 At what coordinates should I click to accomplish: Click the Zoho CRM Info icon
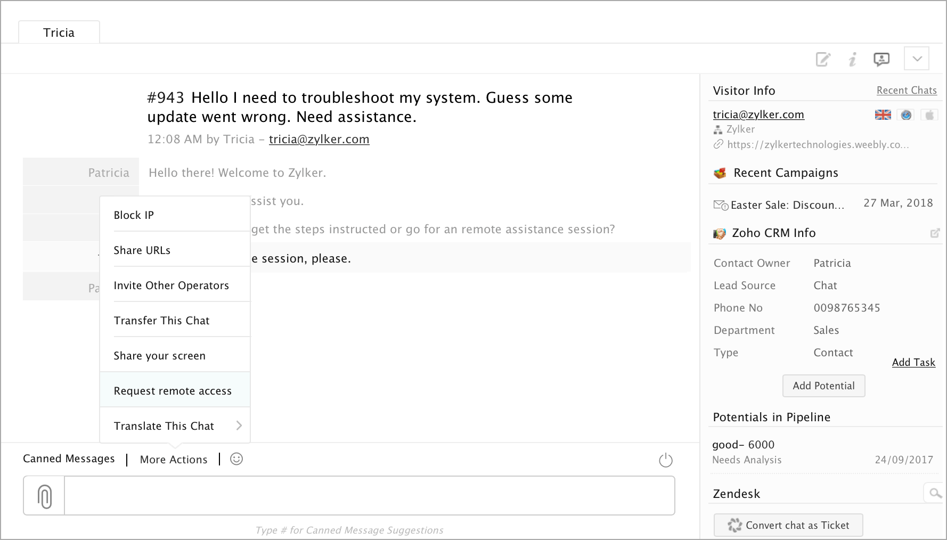coord(720,233)
